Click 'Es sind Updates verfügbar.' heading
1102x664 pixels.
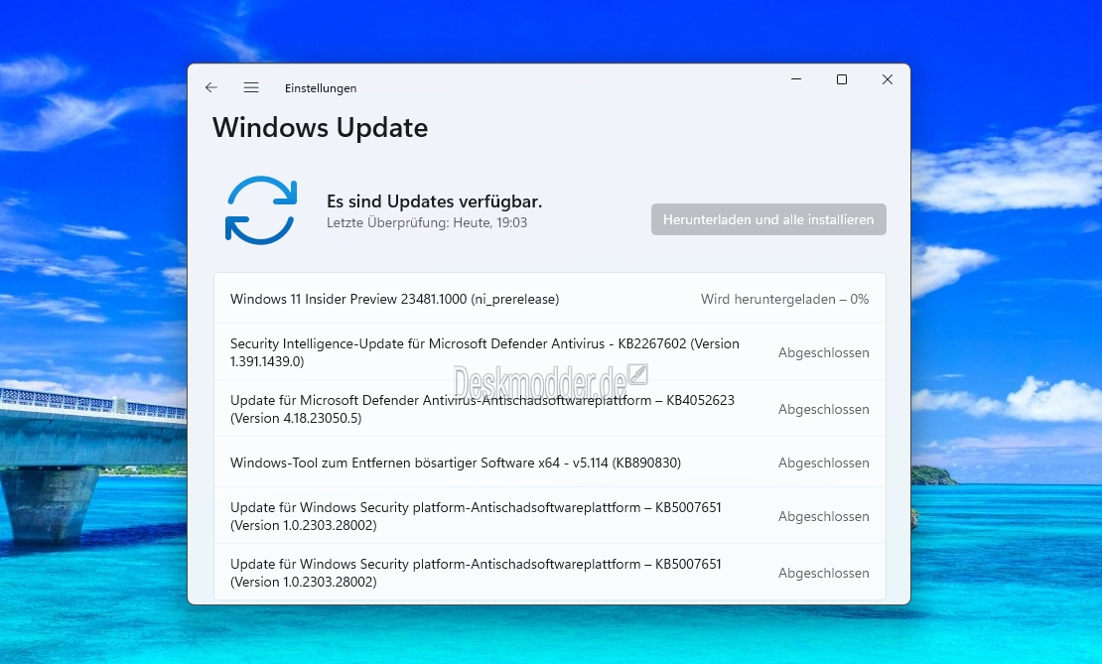tap(434, 201)
